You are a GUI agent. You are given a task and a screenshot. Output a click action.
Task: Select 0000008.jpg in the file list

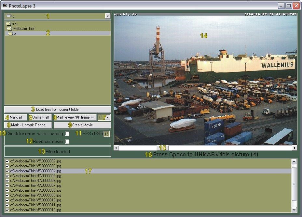click(36, 190)
